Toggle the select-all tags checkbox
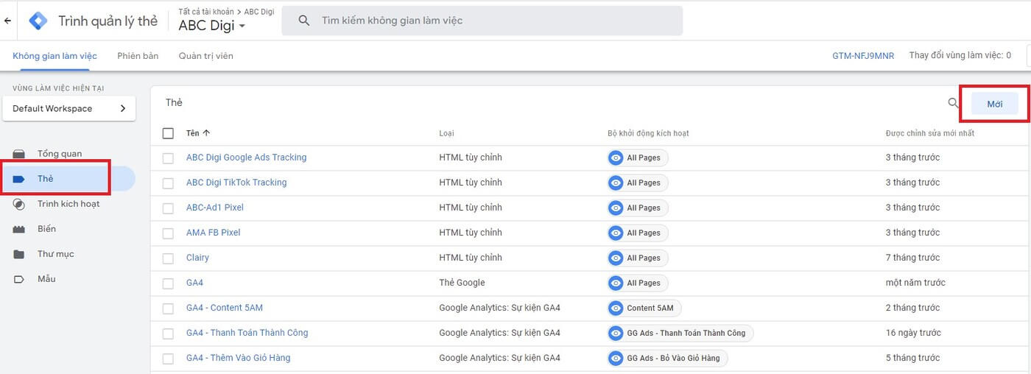1031x374 pixels. pyautogui.click(x=168, y=133)
